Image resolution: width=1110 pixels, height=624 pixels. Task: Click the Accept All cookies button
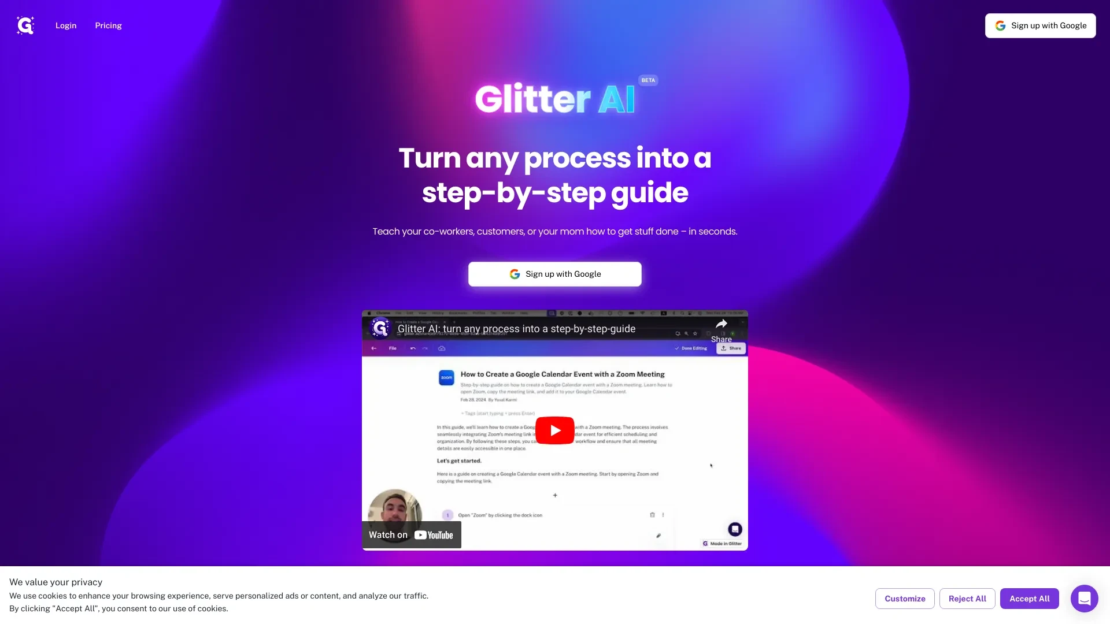(x=1029, y=598)
